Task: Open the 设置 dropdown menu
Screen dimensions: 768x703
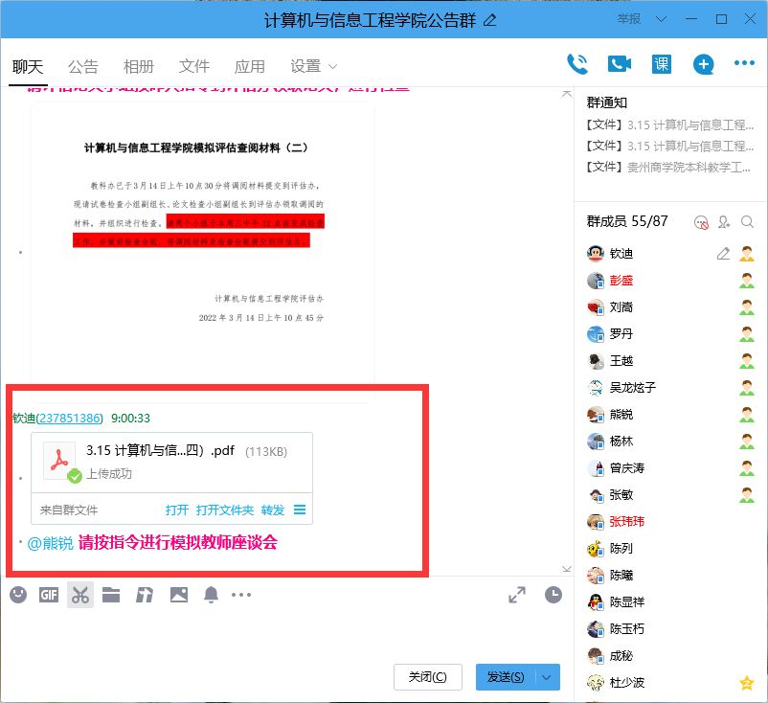Action: 311,66
